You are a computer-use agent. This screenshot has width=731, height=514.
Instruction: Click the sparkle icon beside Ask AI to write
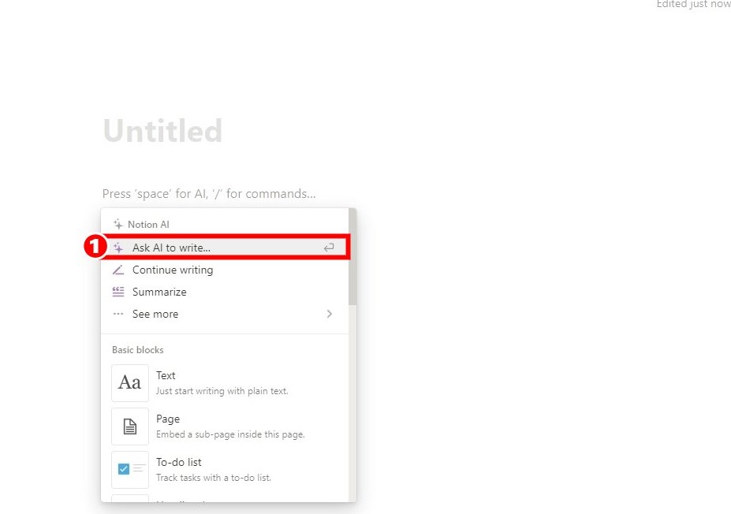point(118,248)
